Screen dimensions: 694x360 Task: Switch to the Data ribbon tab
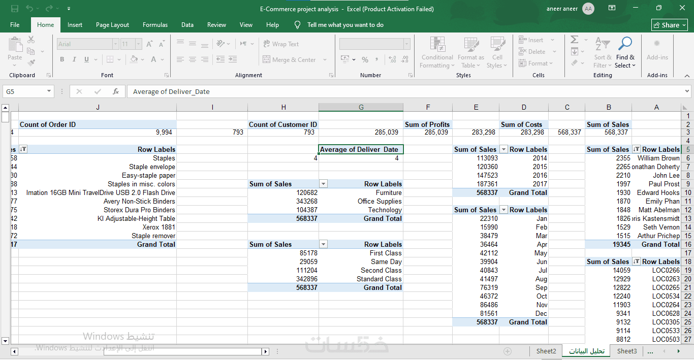tap(187, 25)
